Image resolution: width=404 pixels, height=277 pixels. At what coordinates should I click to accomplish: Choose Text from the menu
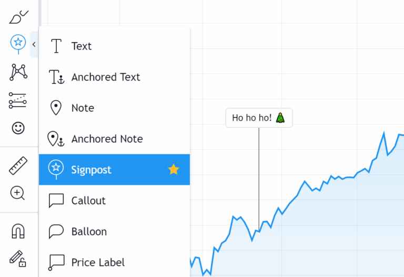tap(82, 46)
